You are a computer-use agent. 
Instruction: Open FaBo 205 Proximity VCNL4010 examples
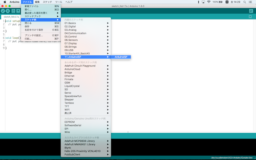click(x=86, y=151)
